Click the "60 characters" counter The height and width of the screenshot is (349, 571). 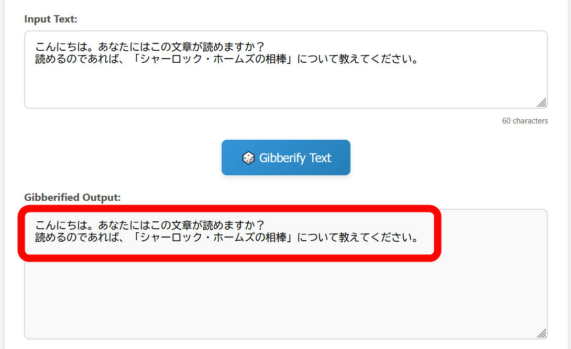pyautogui.click(x=524, y=121)
